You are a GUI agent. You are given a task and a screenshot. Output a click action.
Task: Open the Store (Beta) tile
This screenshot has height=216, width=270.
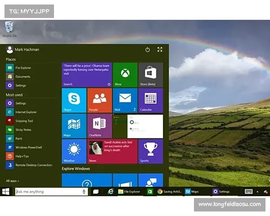coord(150,75)
